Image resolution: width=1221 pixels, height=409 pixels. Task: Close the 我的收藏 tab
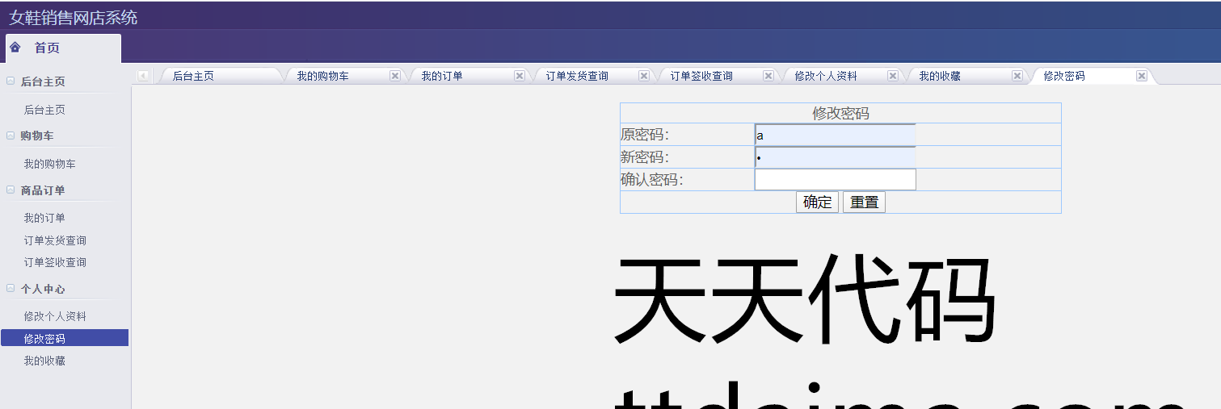point(1017,76)
